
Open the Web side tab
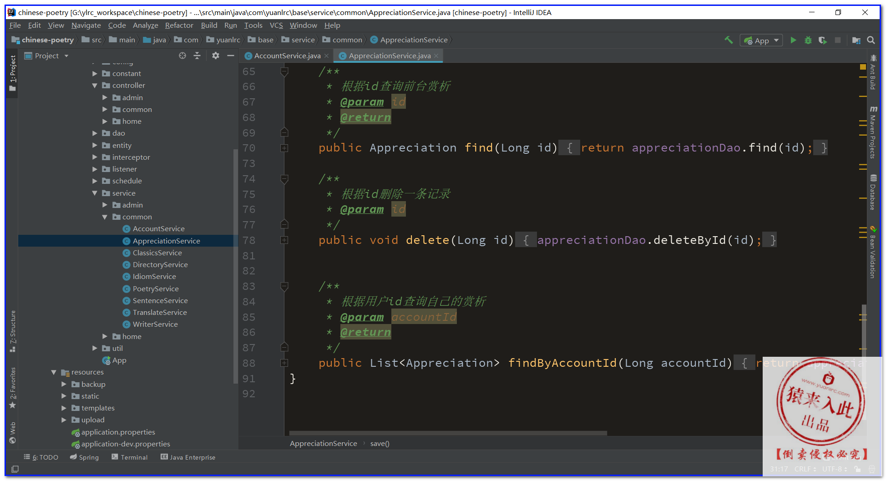click(x=12, y=433)
